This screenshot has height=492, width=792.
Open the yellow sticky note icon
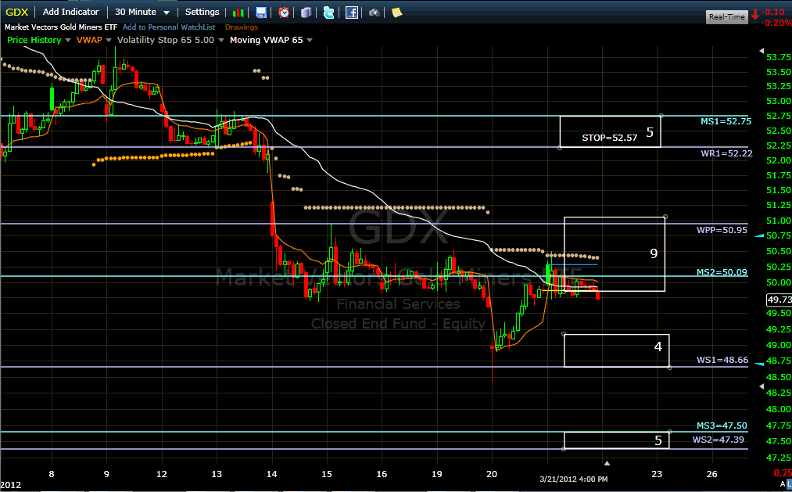coord(397,13)
